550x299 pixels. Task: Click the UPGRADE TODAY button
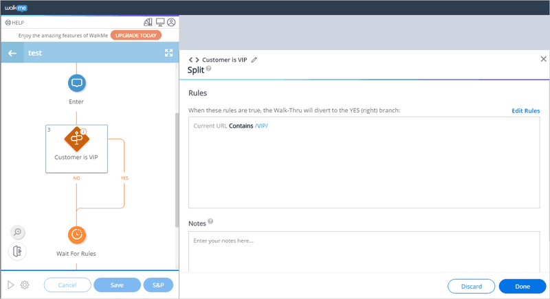click(136, 36)
